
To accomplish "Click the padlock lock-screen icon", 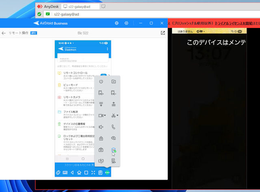I will click(101, 138).
